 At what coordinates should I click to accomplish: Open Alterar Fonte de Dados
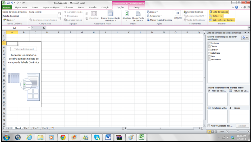pyautogui.click(x=138, y=14)
